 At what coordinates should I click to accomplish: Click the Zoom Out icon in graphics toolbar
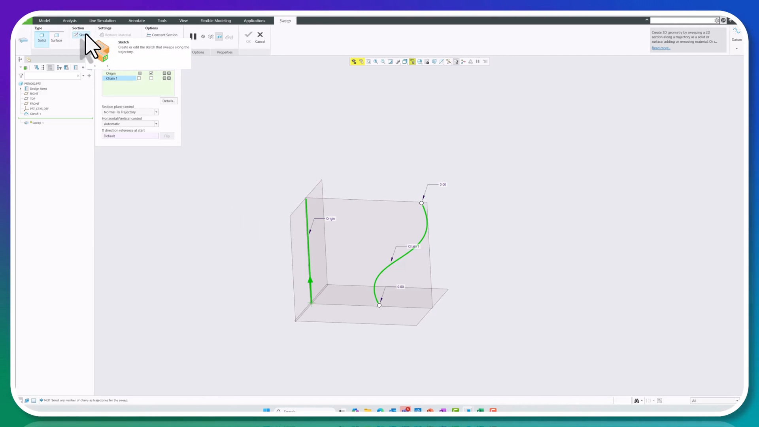point(383,62)
